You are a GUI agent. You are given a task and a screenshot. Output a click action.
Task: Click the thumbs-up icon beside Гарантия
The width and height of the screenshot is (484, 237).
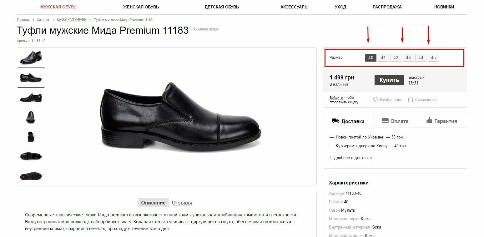tap(429, 120)
